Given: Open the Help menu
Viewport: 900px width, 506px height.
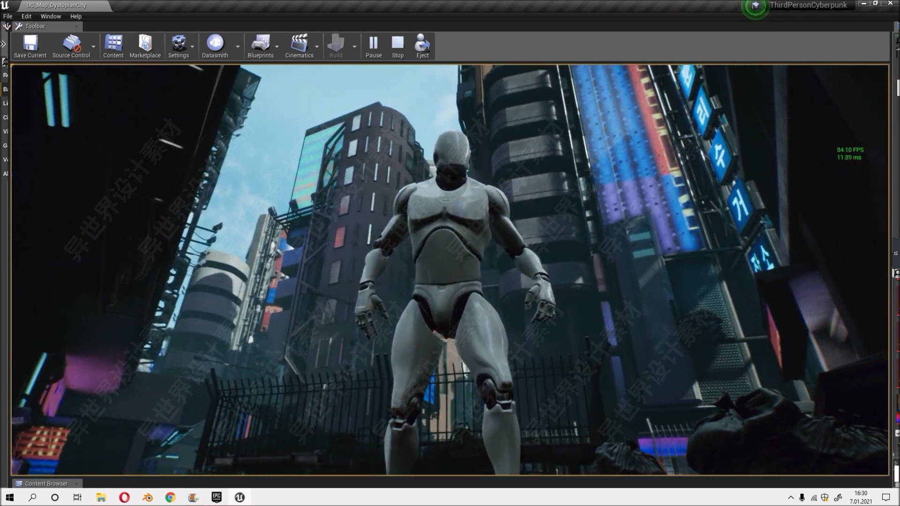Looking at the screenshot, I should click(x=75, y=16).
